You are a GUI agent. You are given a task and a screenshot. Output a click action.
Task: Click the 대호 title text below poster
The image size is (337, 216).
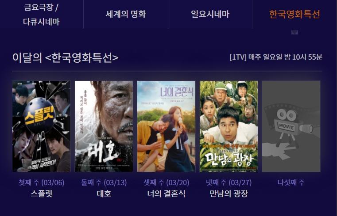tap(104, 193)
